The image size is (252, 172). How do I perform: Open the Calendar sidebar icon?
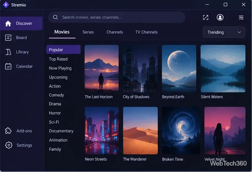click(8, 66)
